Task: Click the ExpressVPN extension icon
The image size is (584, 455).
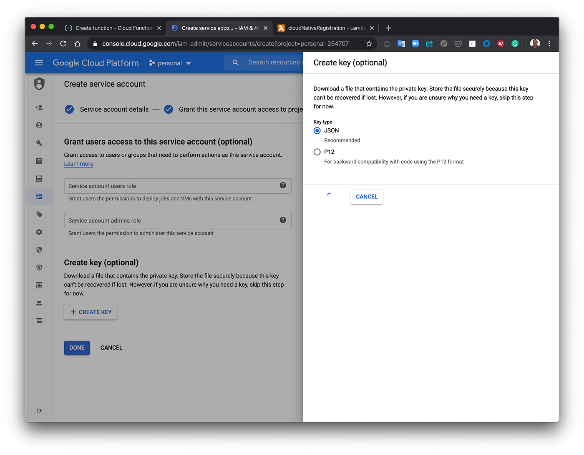Action: coord(501,43)
